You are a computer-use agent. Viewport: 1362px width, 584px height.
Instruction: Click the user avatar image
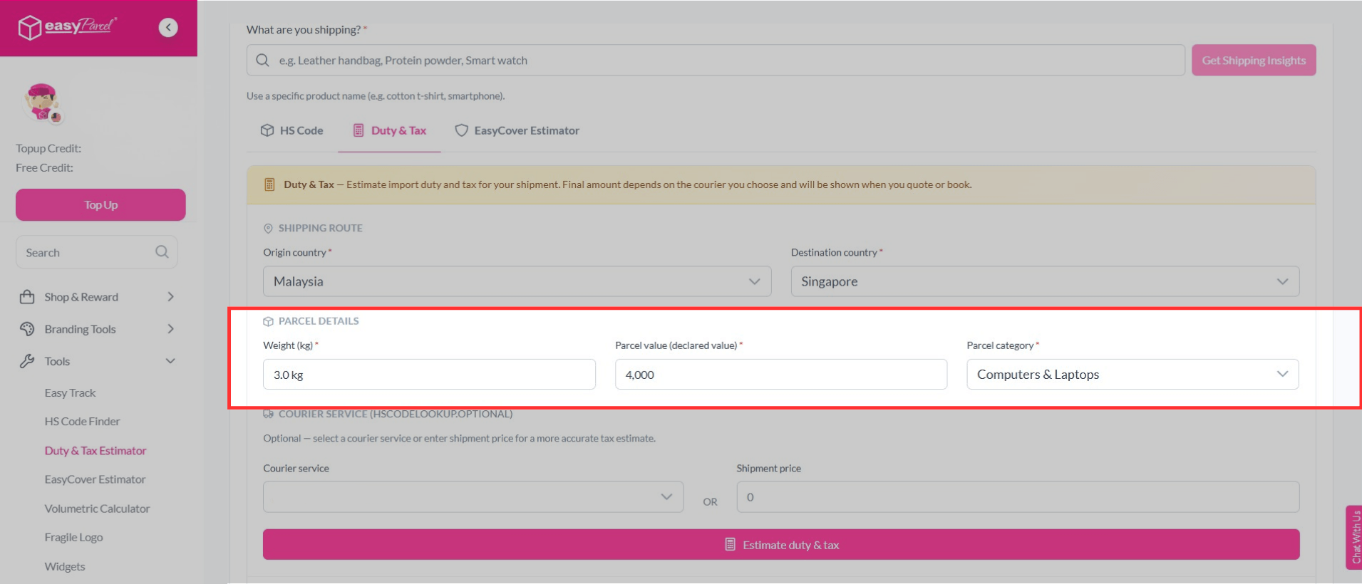pyautogui.click(x=42, y=103)
